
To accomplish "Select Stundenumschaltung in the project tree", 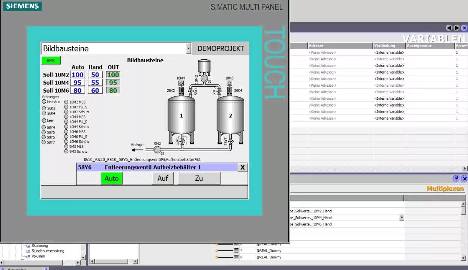I will pyautogui.click(x=48, y=251).
